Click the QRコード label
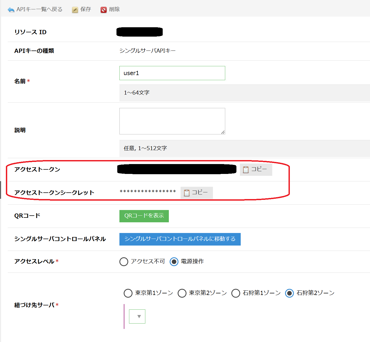 pyautogui.click(x=27, y=216)
